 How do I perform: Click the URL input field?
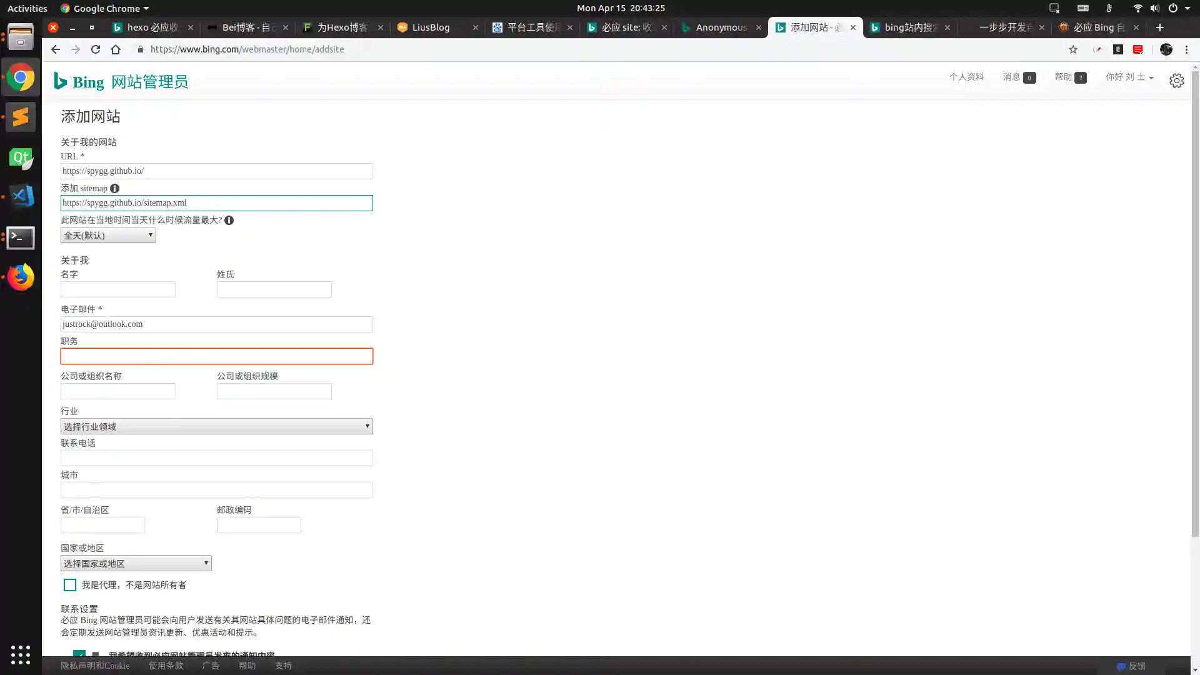[217, 171]
